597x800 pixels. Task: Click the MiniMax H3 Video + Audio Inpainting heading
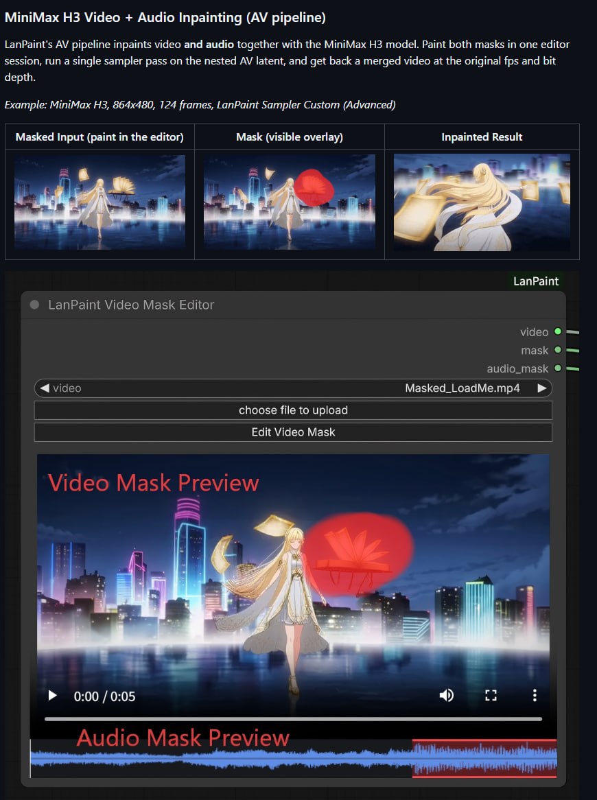click(165, 17)
